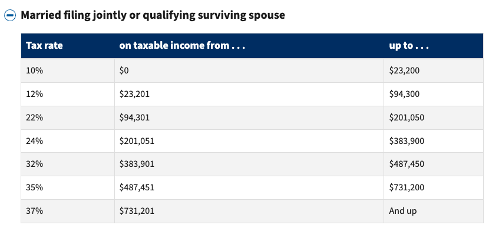Image resolution: width=489 pixels, height=235 pixels.
Task: Collapse the Married filing jointly section icon
Action: coord(10,16)
